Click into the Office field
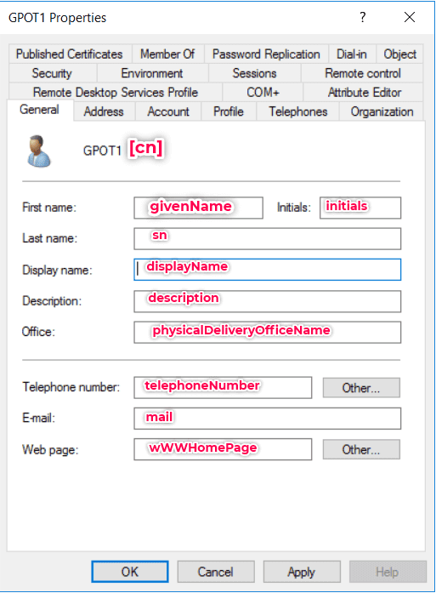Image resolution: width=436 pixels, height=593 pixels. 268,333
